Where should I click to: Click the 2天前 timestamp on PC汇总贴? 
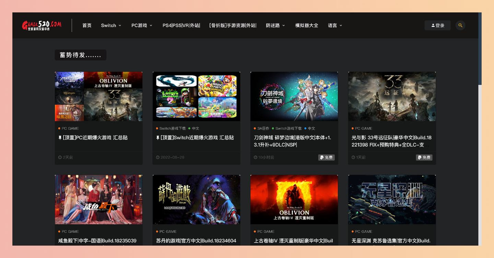(66, 157)
